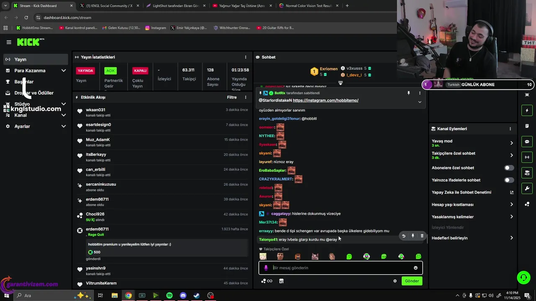Switch to Normal Color Vision Test tab
The image size is (536, 301).
[309, 6]
